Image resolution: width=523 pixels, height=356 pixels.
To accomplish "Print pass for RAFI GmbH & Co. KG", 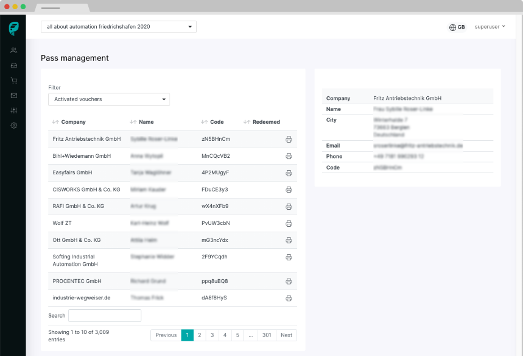I will click(289, 207).
